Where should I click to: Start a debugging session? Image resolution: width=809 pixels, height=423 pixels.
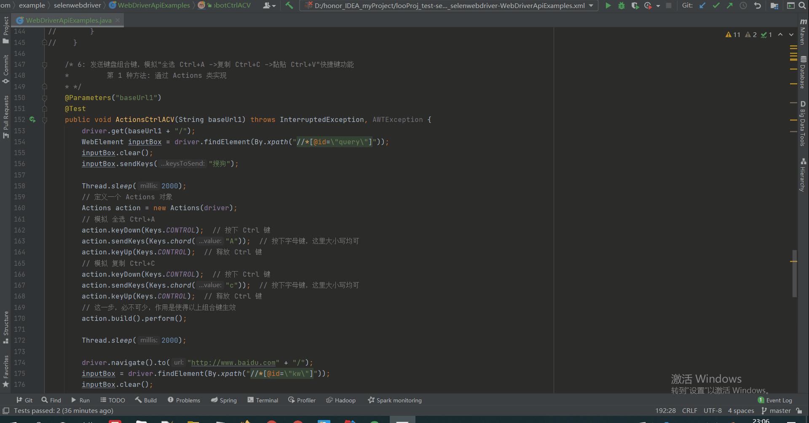tap(621, 6)
